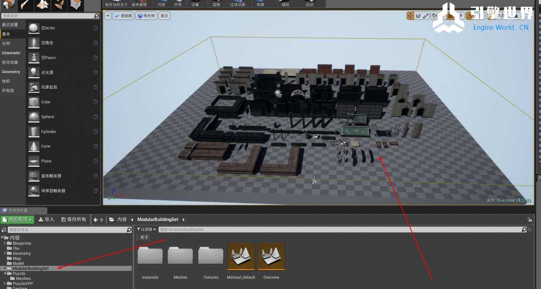
Task: Toggle the 显示 show flags button
Action: pyautogui.click(x=165, y=16)
